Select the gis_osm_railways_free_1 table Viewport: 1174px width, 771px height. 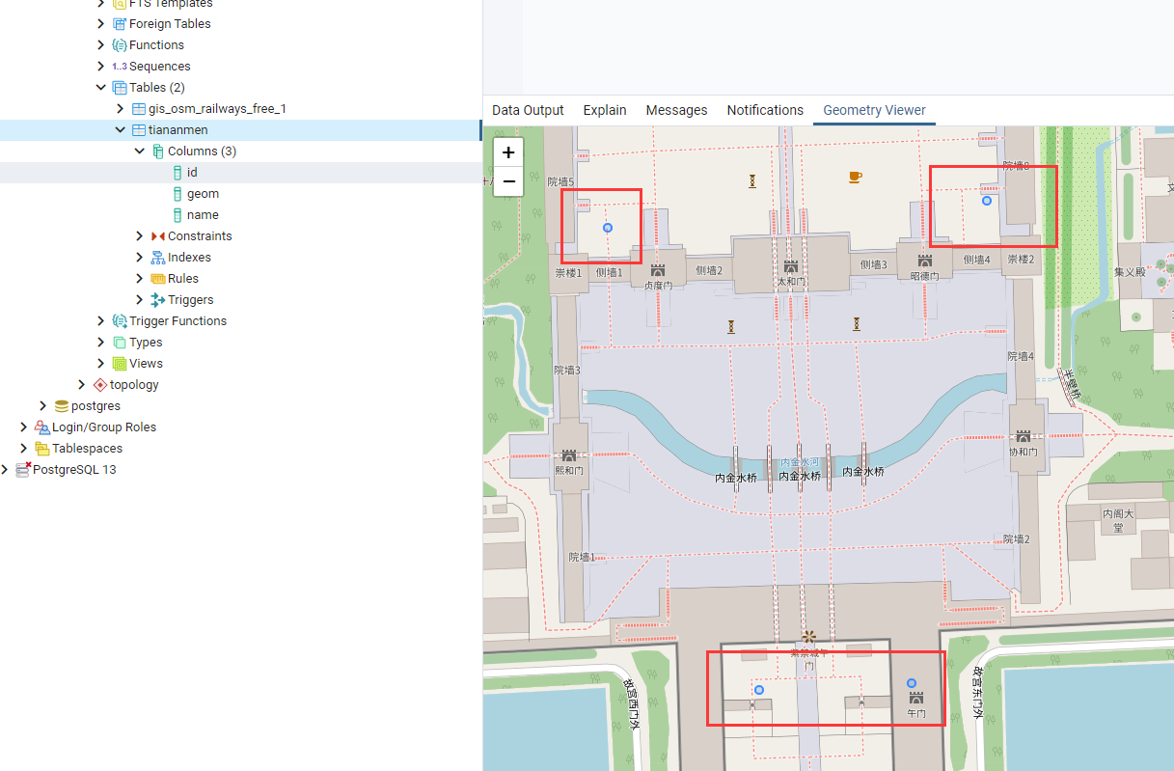[217, 109]
